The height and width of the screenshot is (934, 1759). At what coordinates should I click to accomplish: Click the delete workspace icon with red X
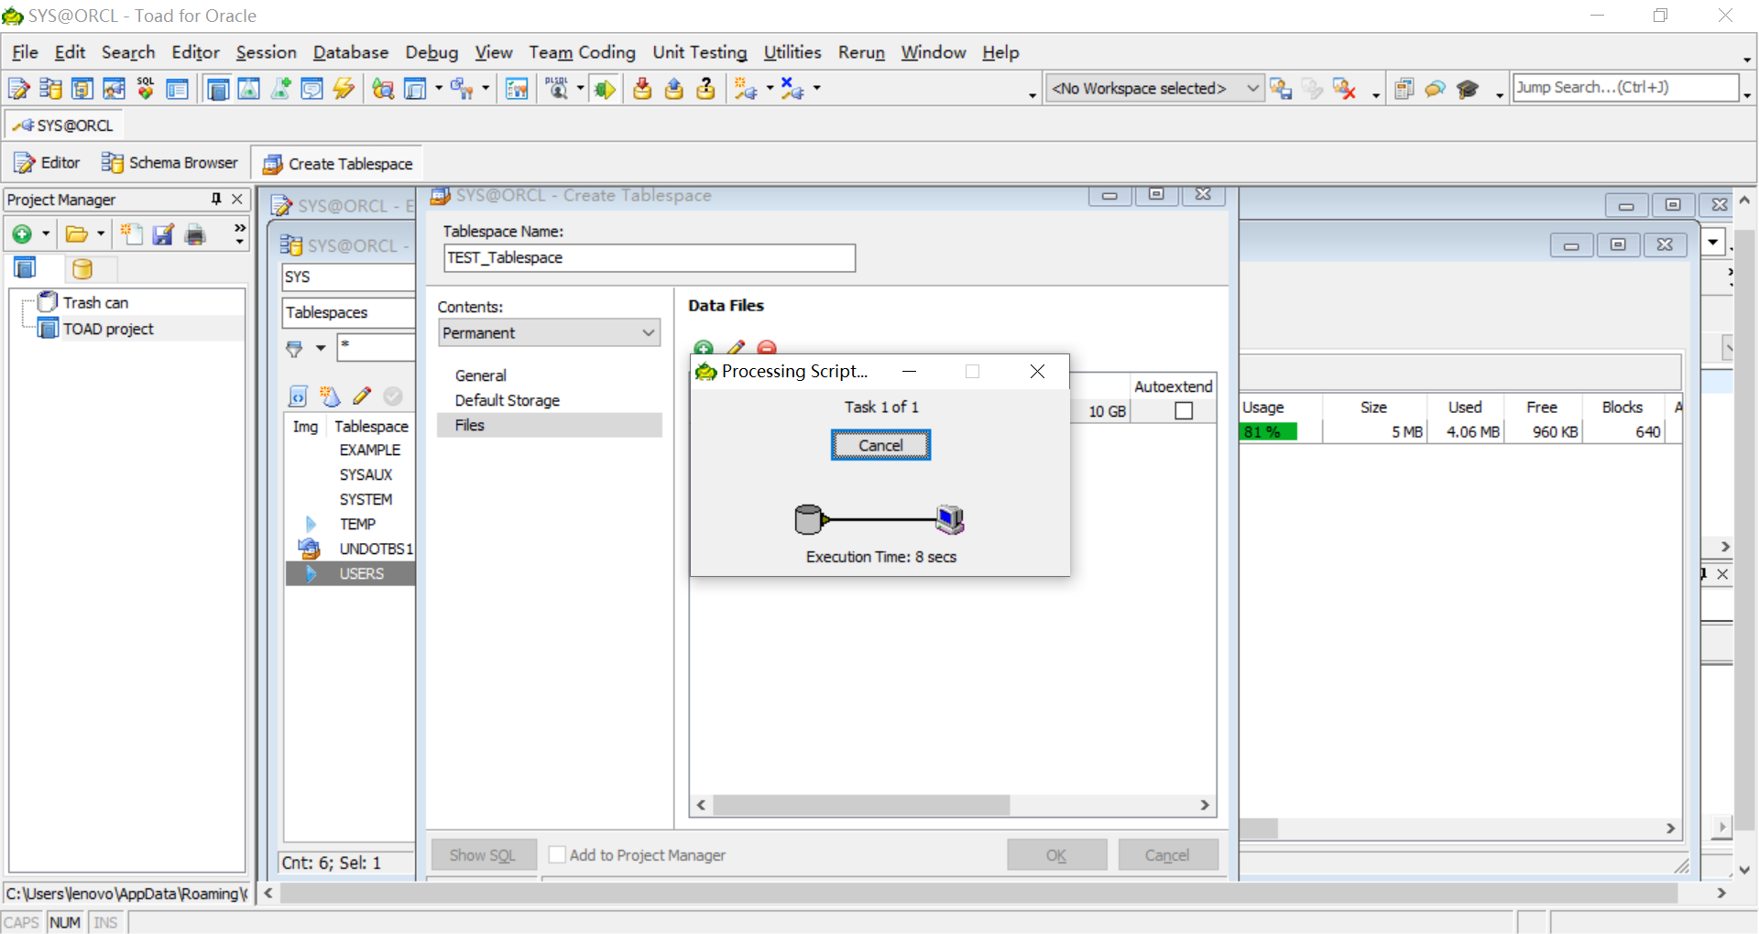(1344, 89)
